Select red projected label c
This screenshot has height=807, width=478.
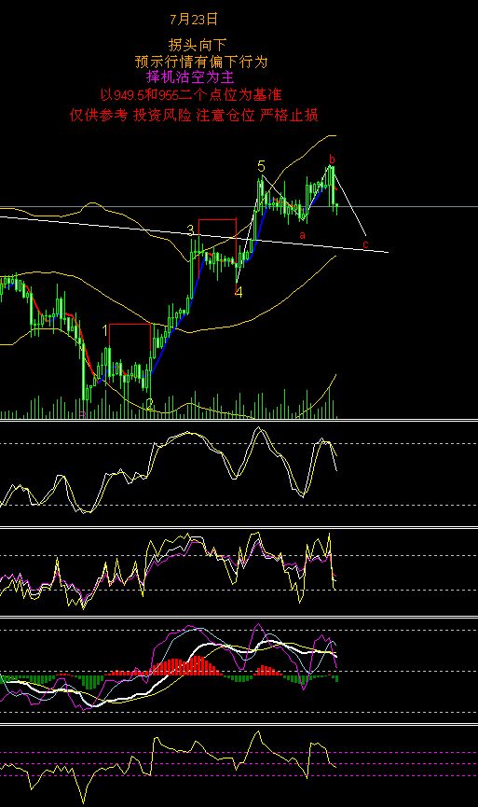tap(365, 244)
